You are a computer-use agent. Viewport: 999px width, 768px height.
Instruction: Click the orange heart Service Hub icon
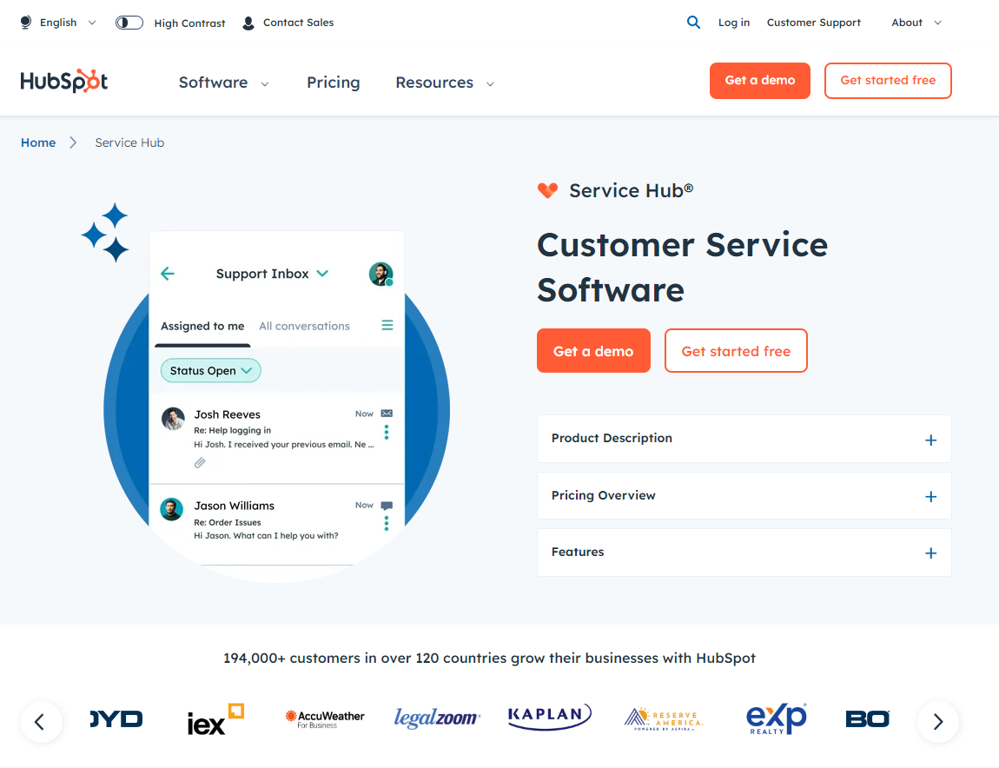(x=547, y=190)
